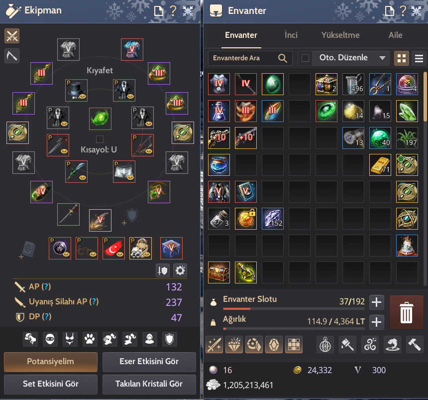Click the Potansiyelim button
The width and height of the screenshot is (428, 400).
click(50, 362)
